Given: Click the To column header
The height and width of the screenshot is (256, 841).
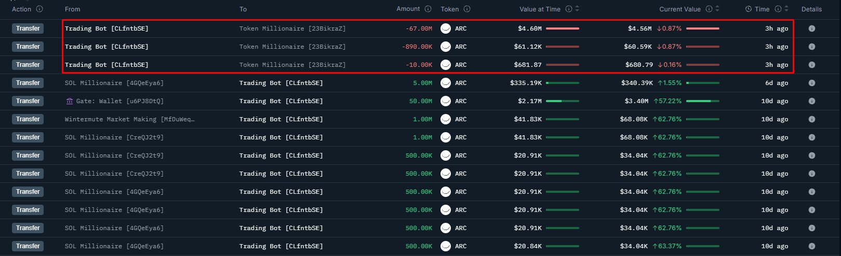Looking at the screenshot, I should pos(243,9).
